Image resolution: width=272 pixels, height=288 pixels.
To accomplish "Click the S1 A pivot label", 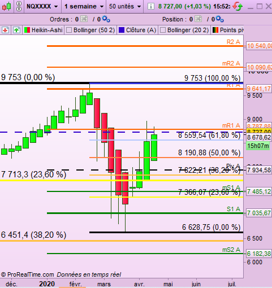I will point(234,209).
